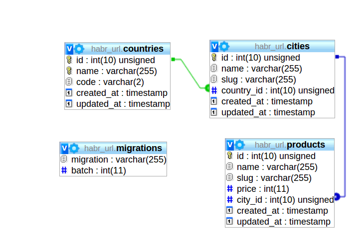Click text-type icon of countries code column

pos(69,82)
